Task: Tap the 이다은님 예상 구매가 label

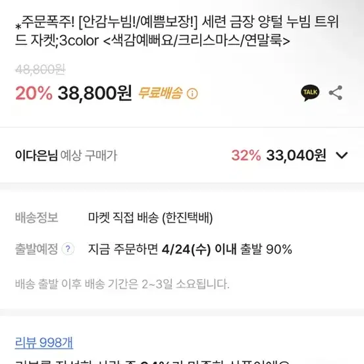Action: (66, 155)
